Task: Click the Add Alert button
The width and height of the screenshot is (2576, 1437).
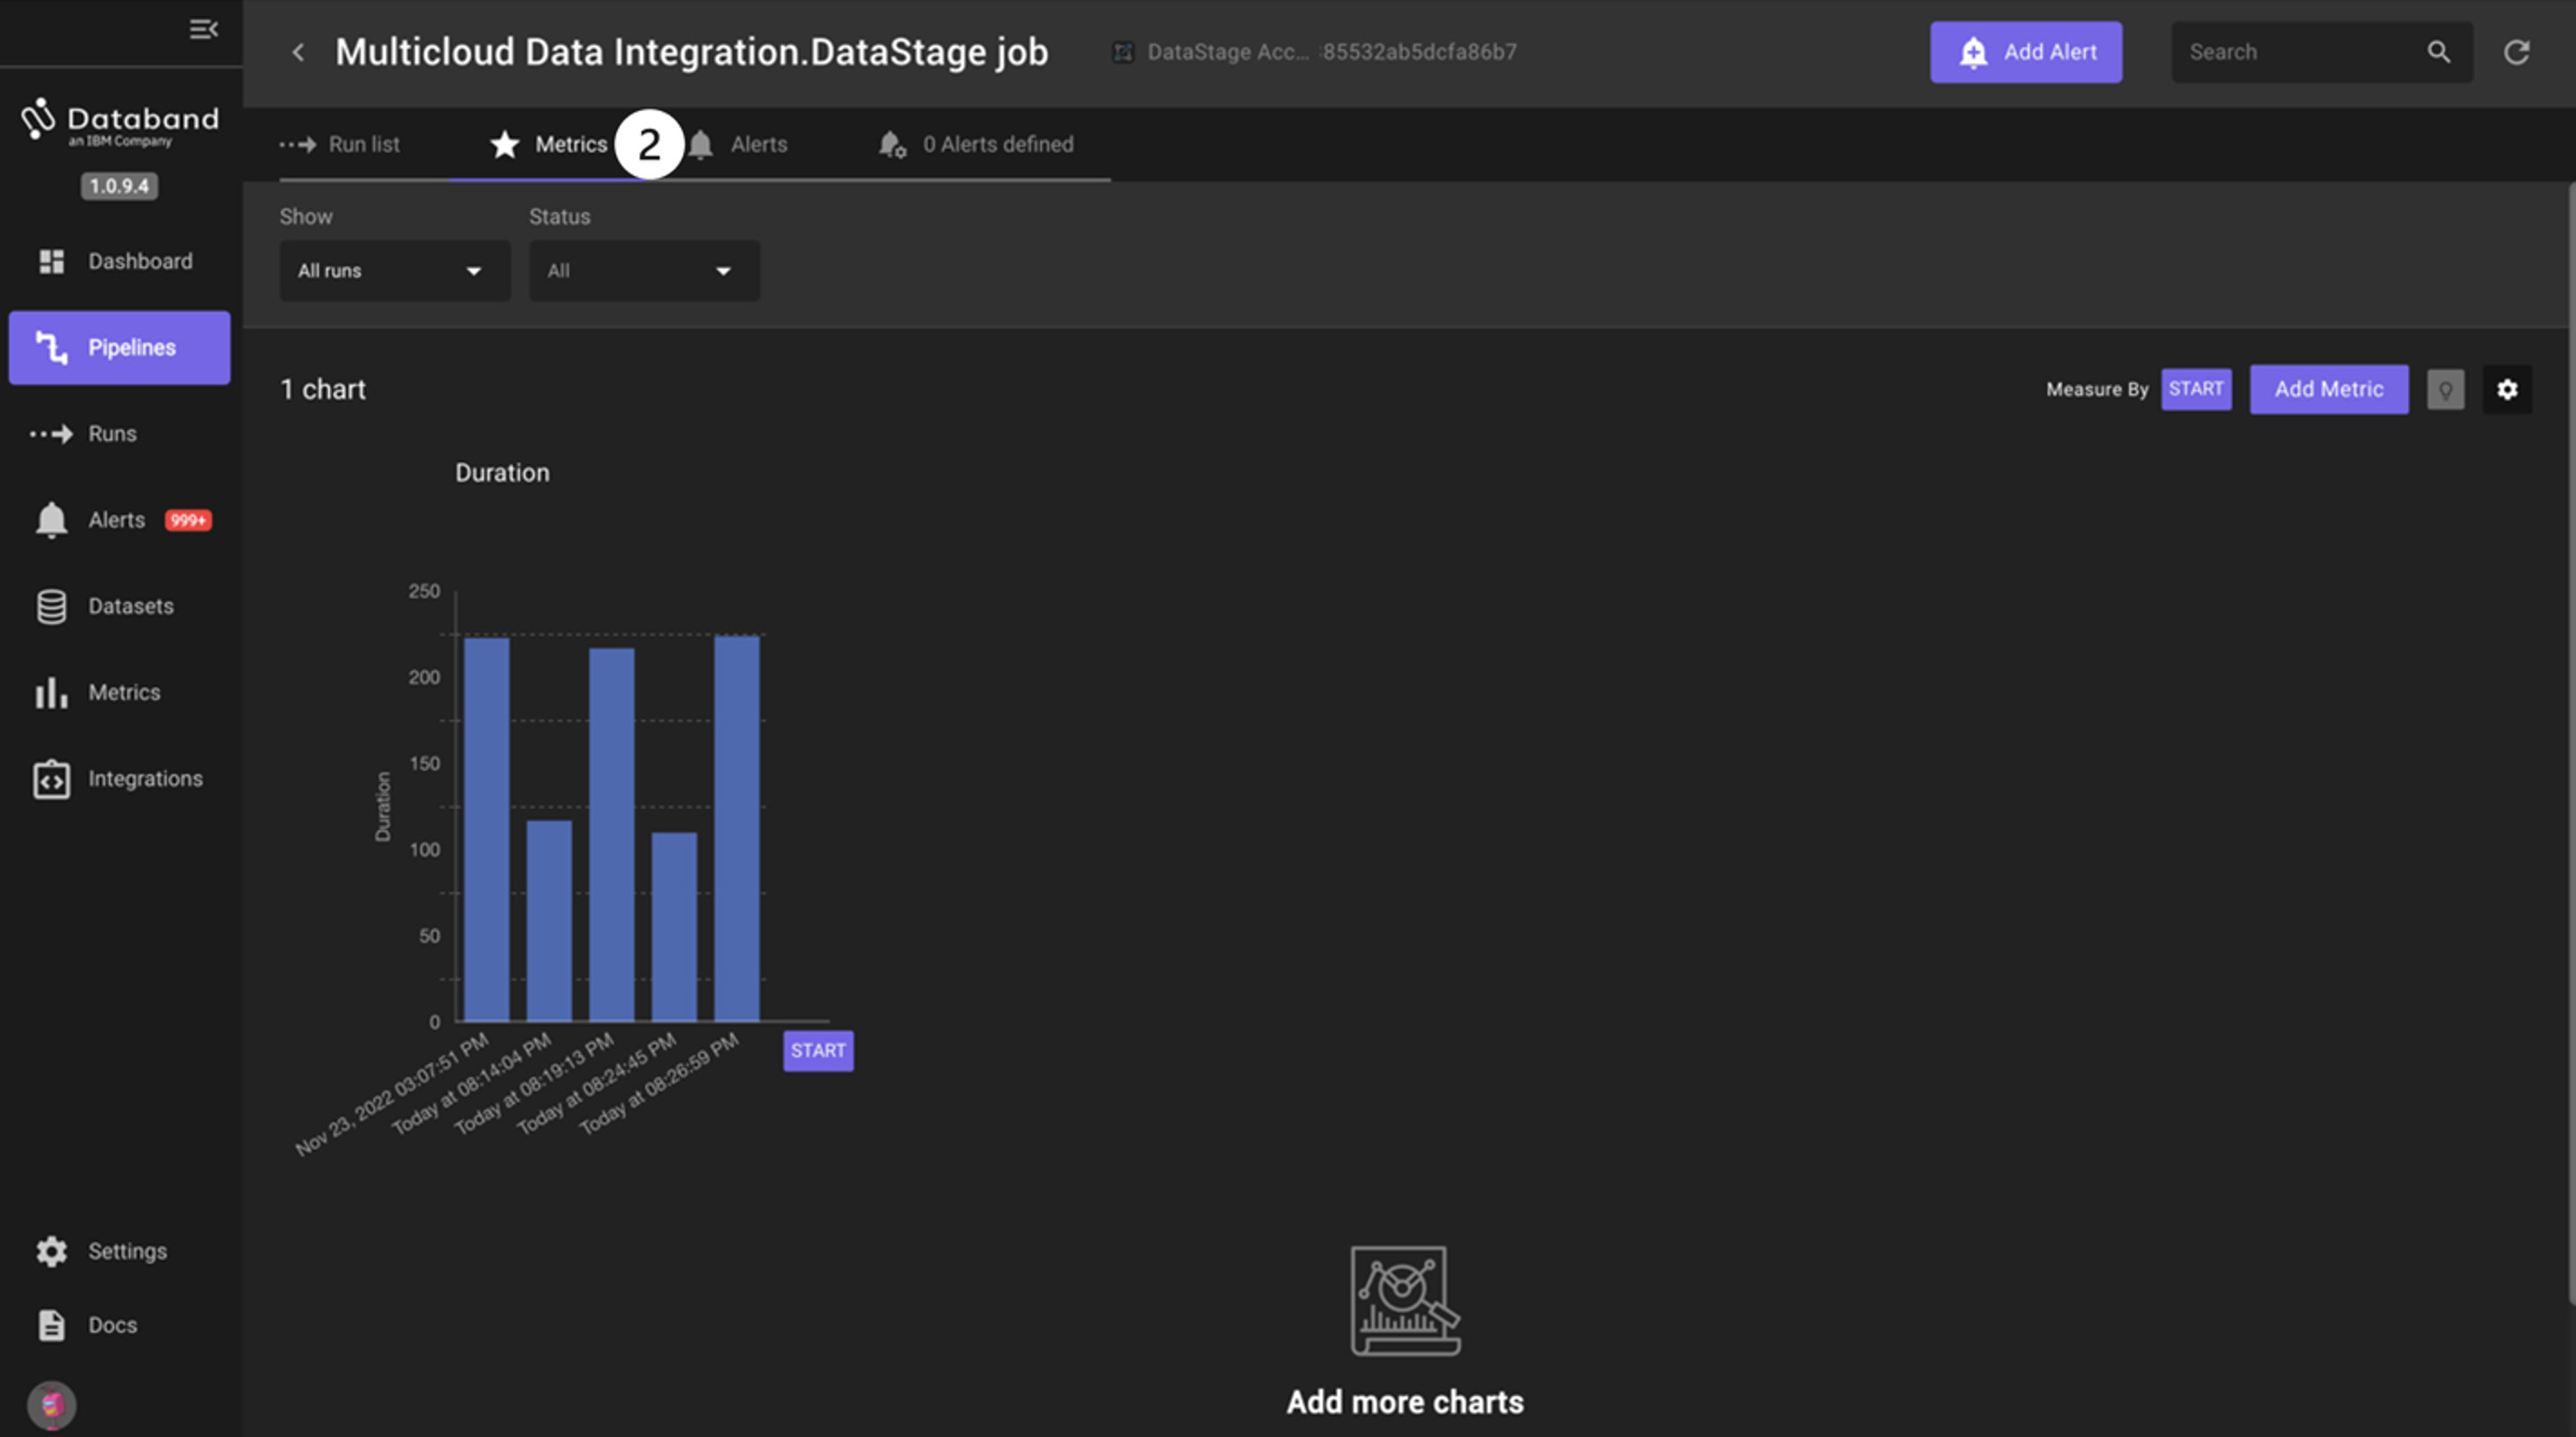Action: (2025, 52)
